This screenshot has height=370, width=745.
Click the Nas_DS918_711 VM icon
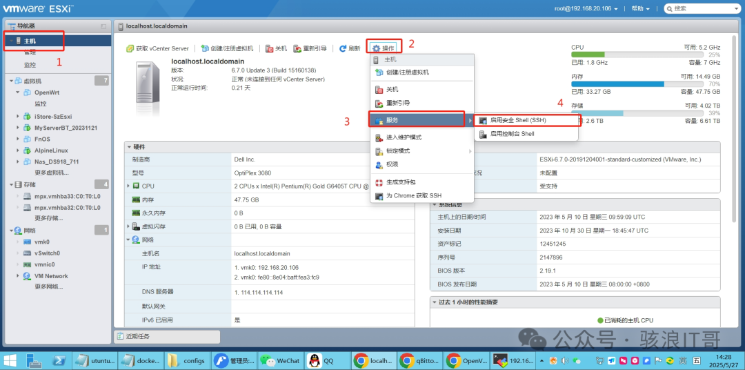[x=27, y=162]
